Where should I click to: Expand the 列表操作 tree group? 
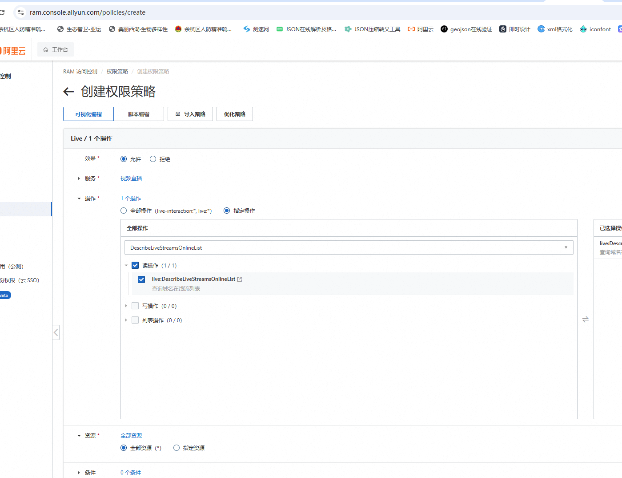point(126,320)
